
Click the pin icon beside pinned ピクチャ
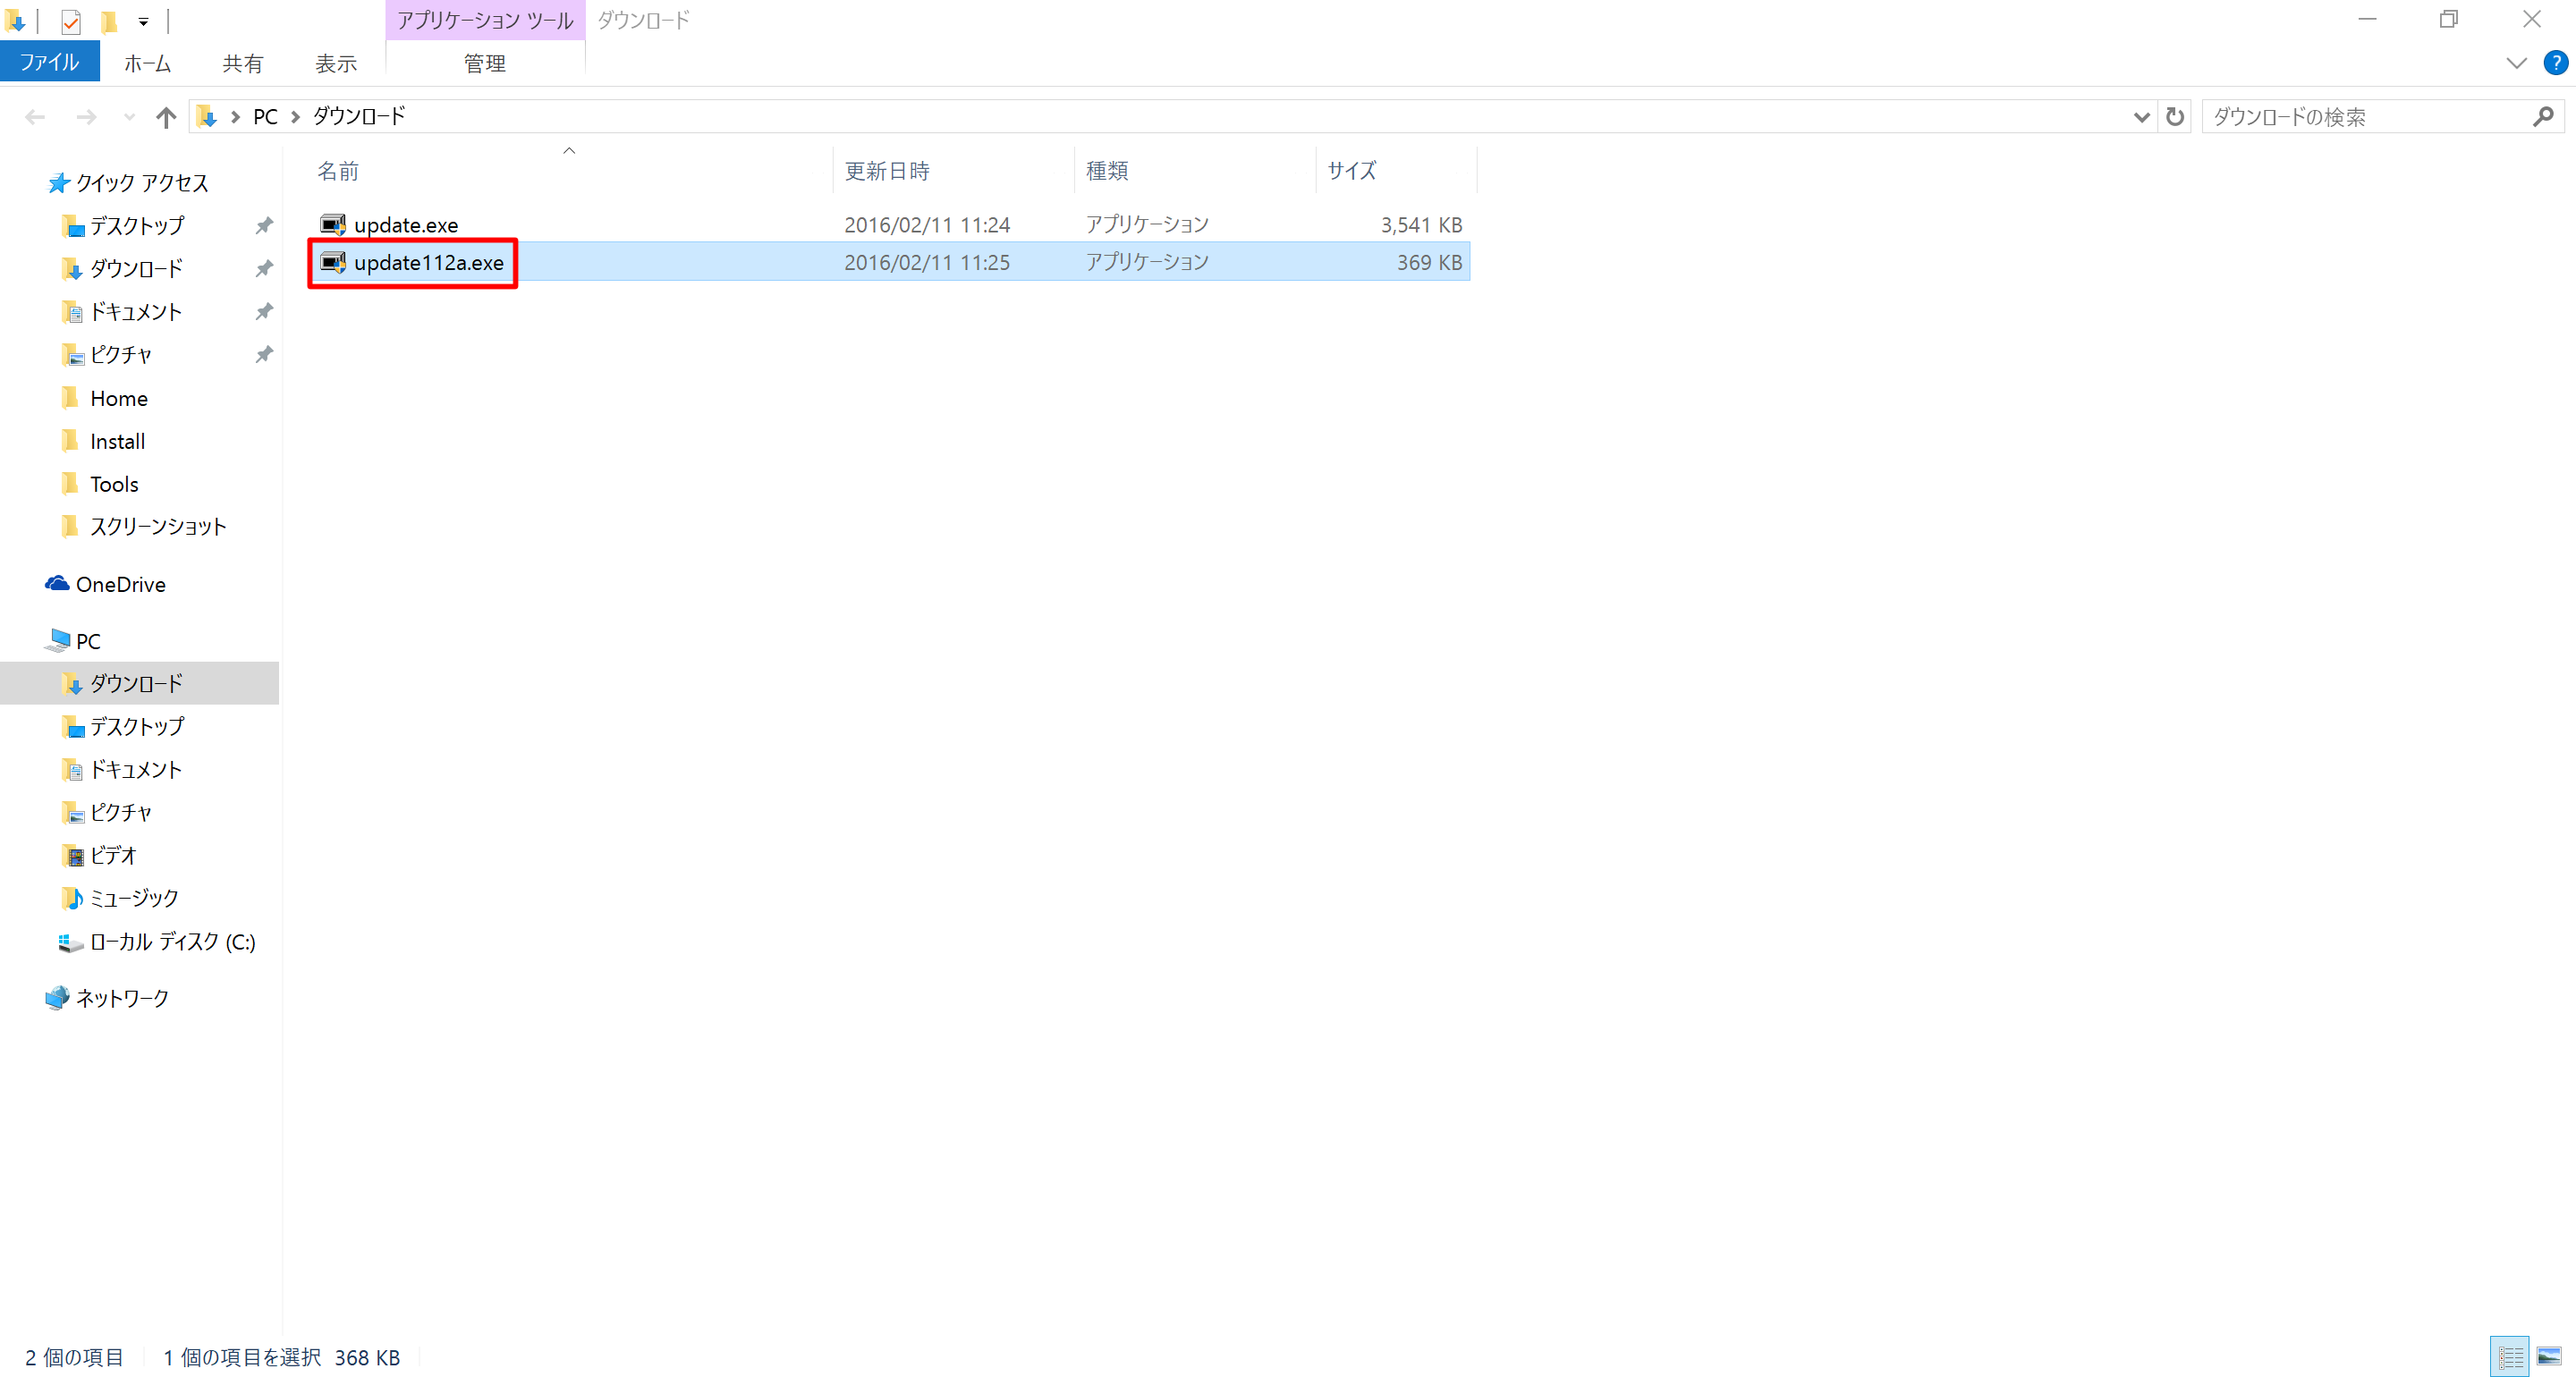click(x=264, y=355)
